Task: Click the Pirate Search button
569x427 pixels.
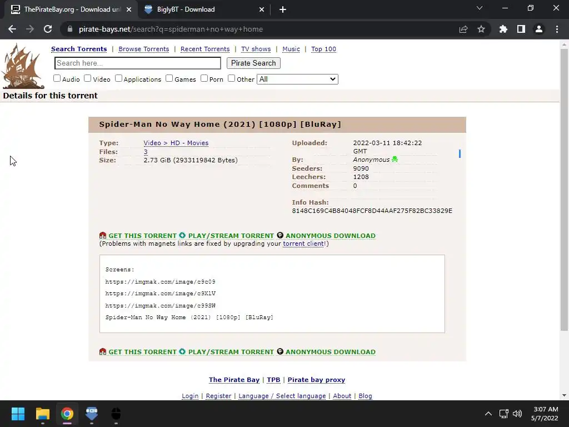Action: [x=253, y=63]
